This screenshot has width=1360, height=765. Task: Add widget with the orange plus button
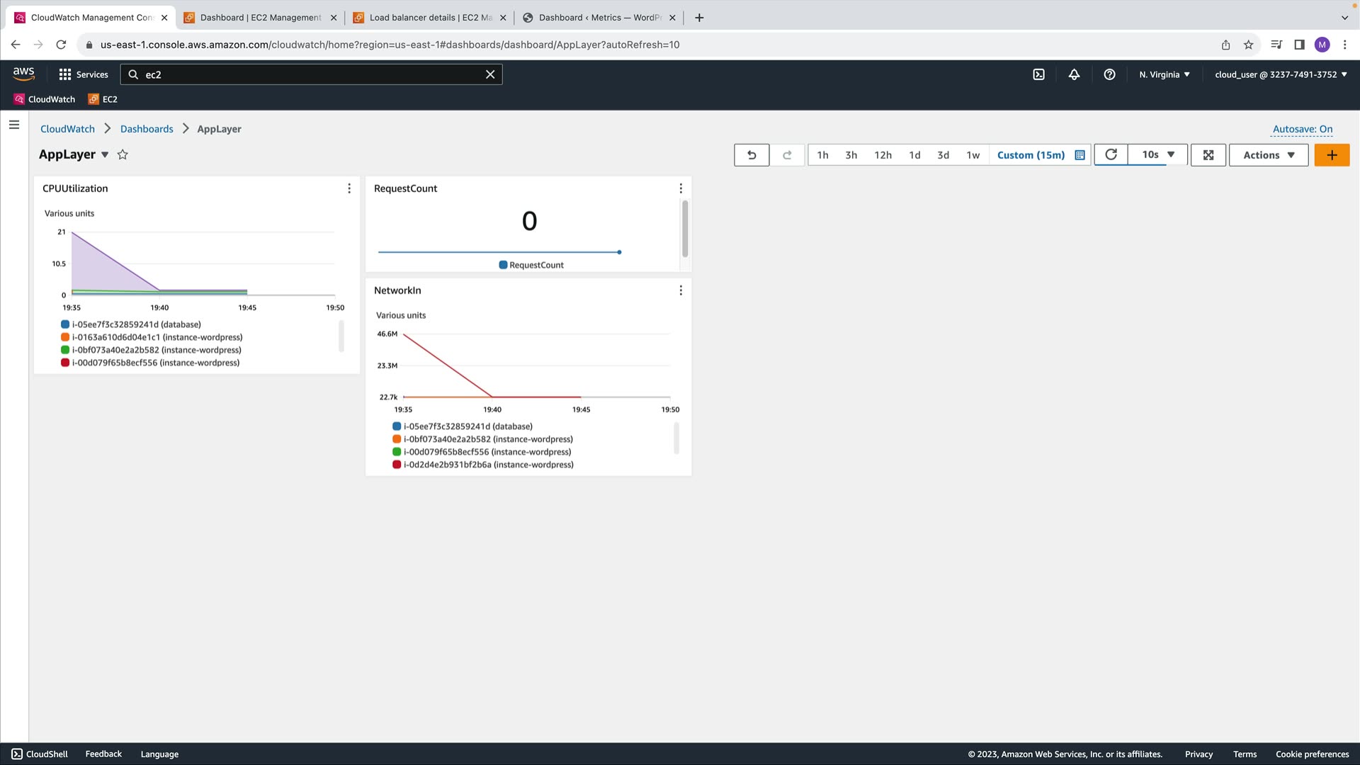click(1332, 155)
